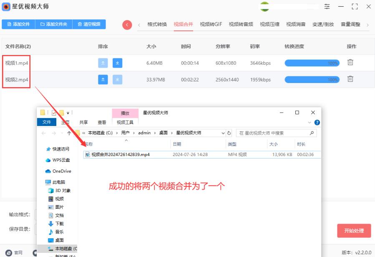Open the 视频转GIF tab

[x=211, y=24]
